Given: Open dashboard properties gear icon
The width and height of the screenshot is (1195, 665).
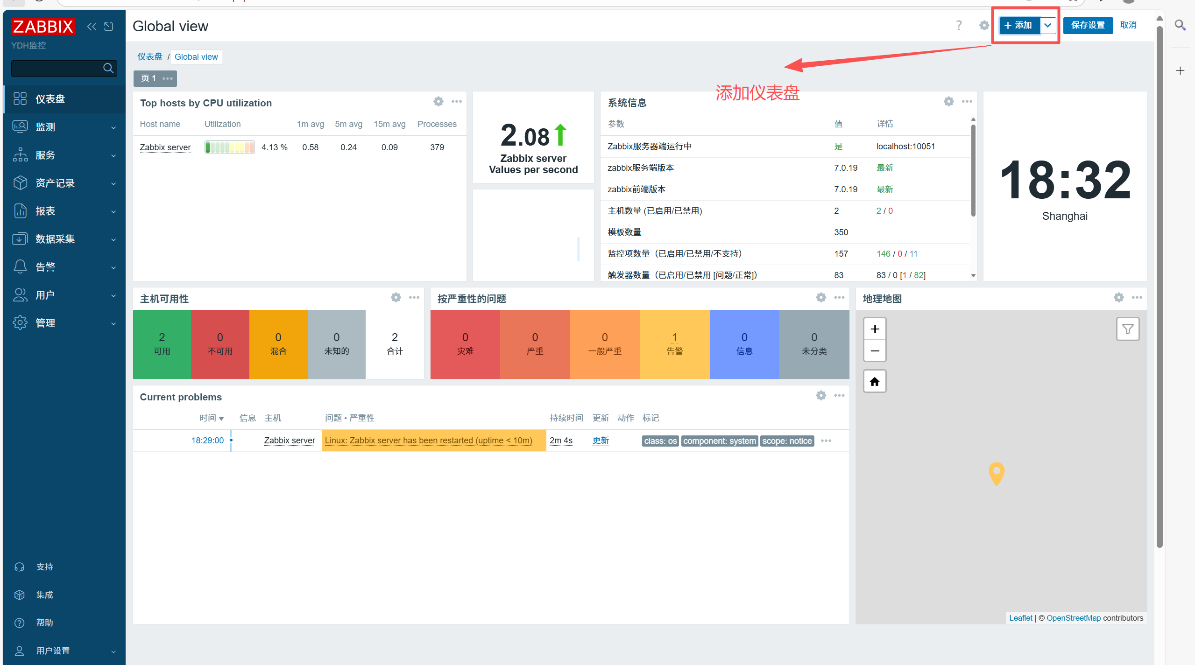Looking at the screenshot, I should pyautogui.click(x=984, y=25).
